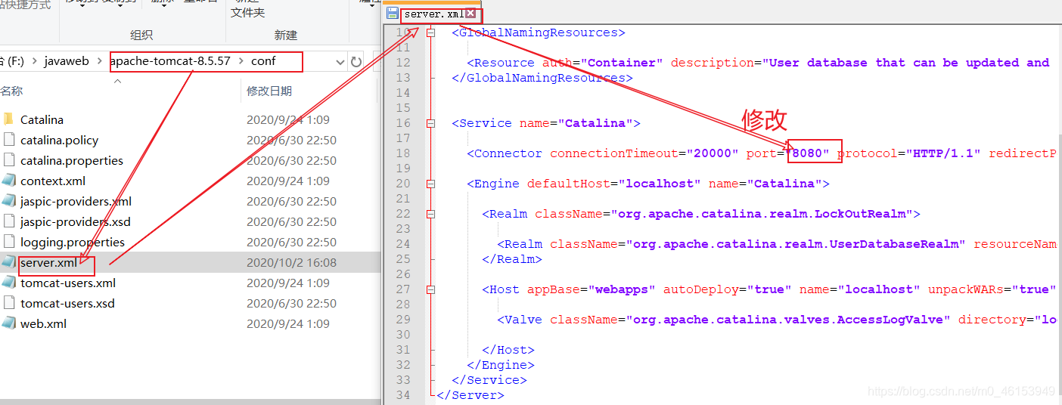Go to drive (F:) in the address path
This screenshot has width=1062, height=405.
click(x=14, y=61)
